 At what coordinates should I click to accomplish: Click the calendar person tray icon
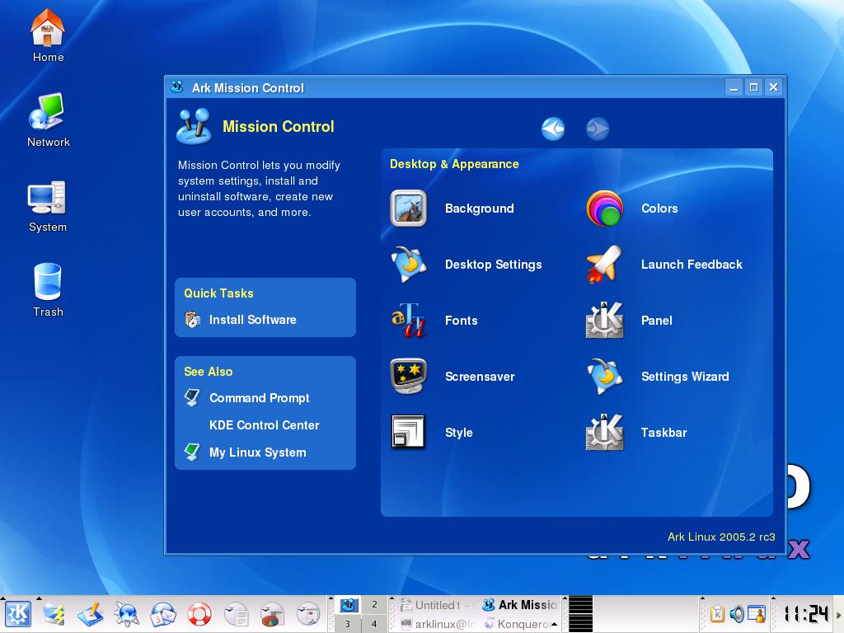click(757, 614)
